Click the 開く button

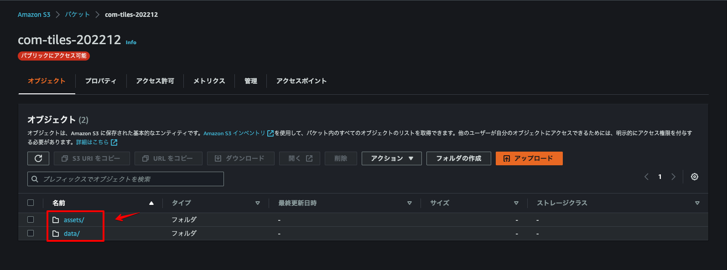[x=300, y=158]
